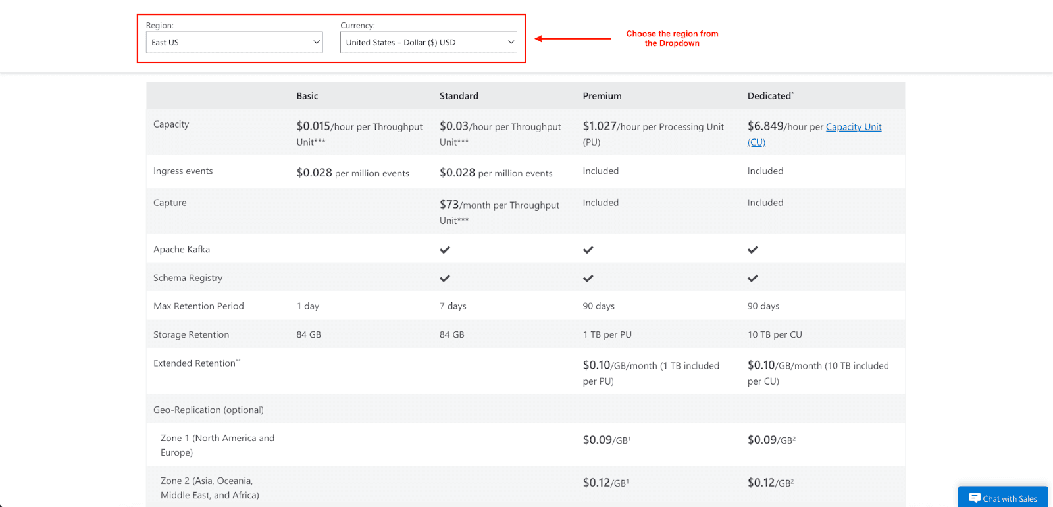
Task: Click the Apache Kafka checkmark under Dedicated
Action: pyautogui.click(x=752, y=250)
